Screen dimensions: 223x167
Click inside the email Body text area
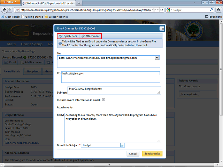(113, 128)
